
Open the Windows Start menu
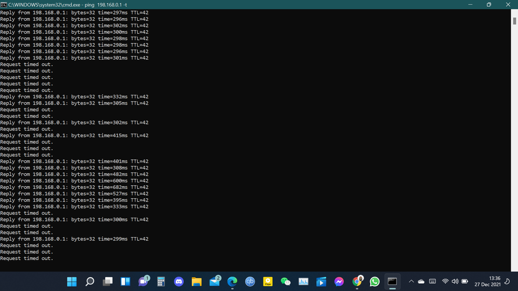point(72,282)
